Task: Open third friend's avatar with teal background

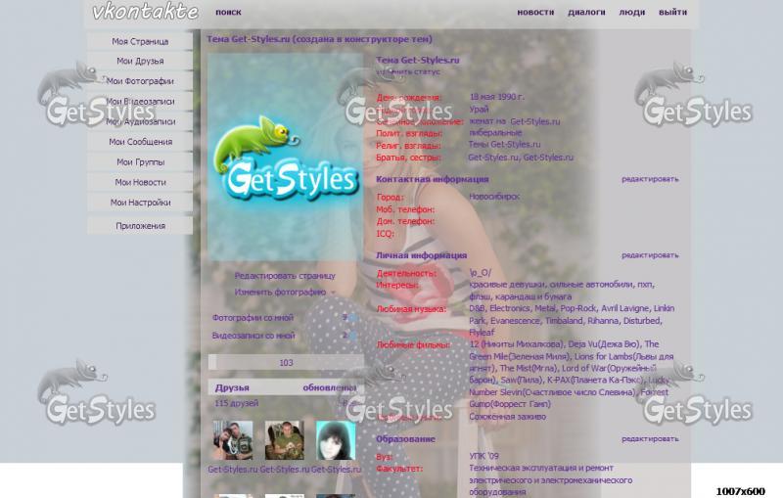Action: point(335,440)
